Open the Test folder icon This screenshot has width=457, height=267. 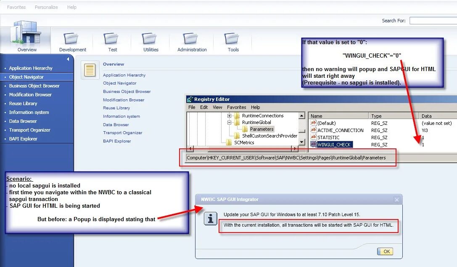pyautogui.click(x=111, y=39)
